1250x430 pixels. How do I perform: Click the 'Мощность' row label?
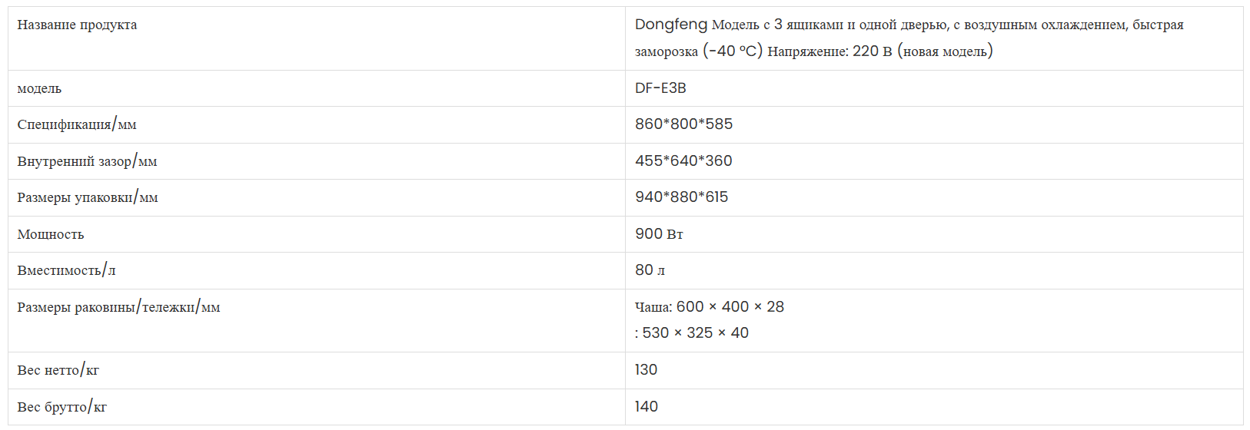tap(51, 234)
